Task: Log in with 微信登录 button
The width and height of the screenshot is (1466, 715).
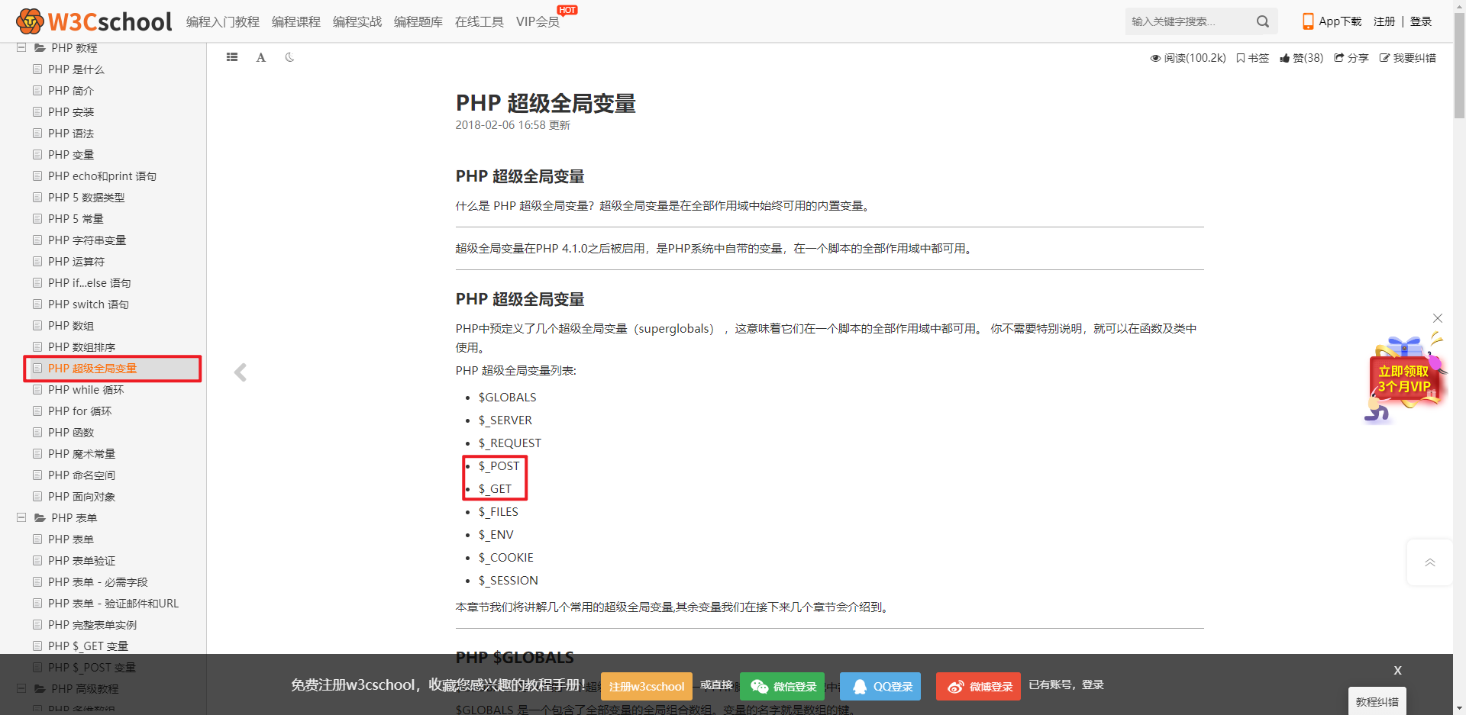Action: (783, 686)
